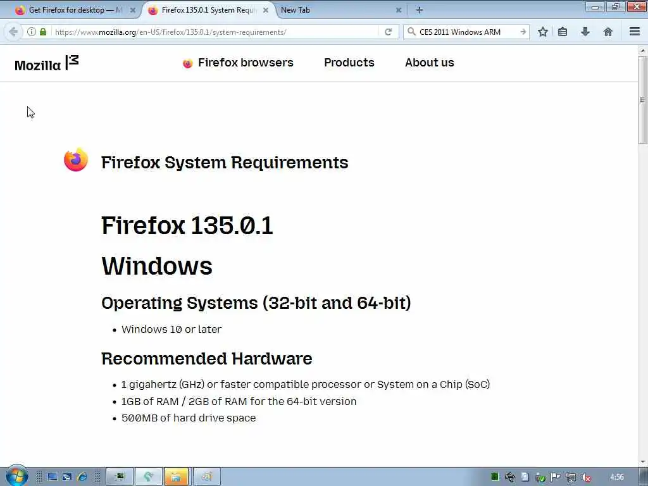Click the Action Center flag tray icon
648x486 pixels.
(556, 477)
